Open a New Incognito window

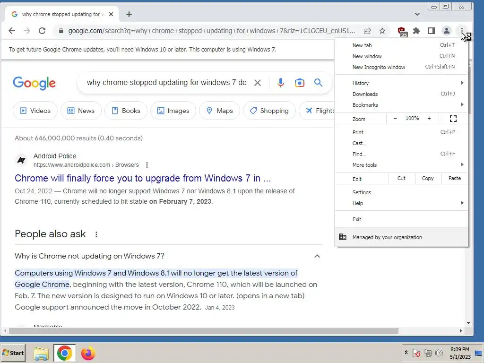(402, 67)
